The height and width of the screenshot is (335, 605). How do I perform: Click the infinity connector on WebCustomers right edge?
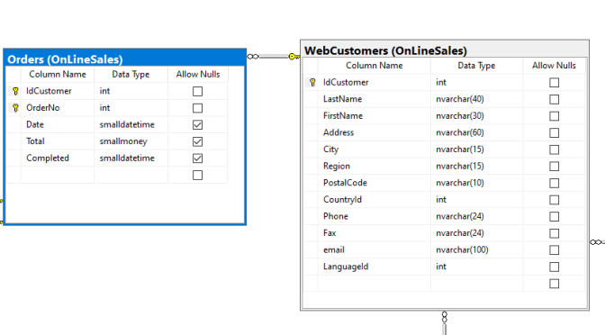(597, 242)
